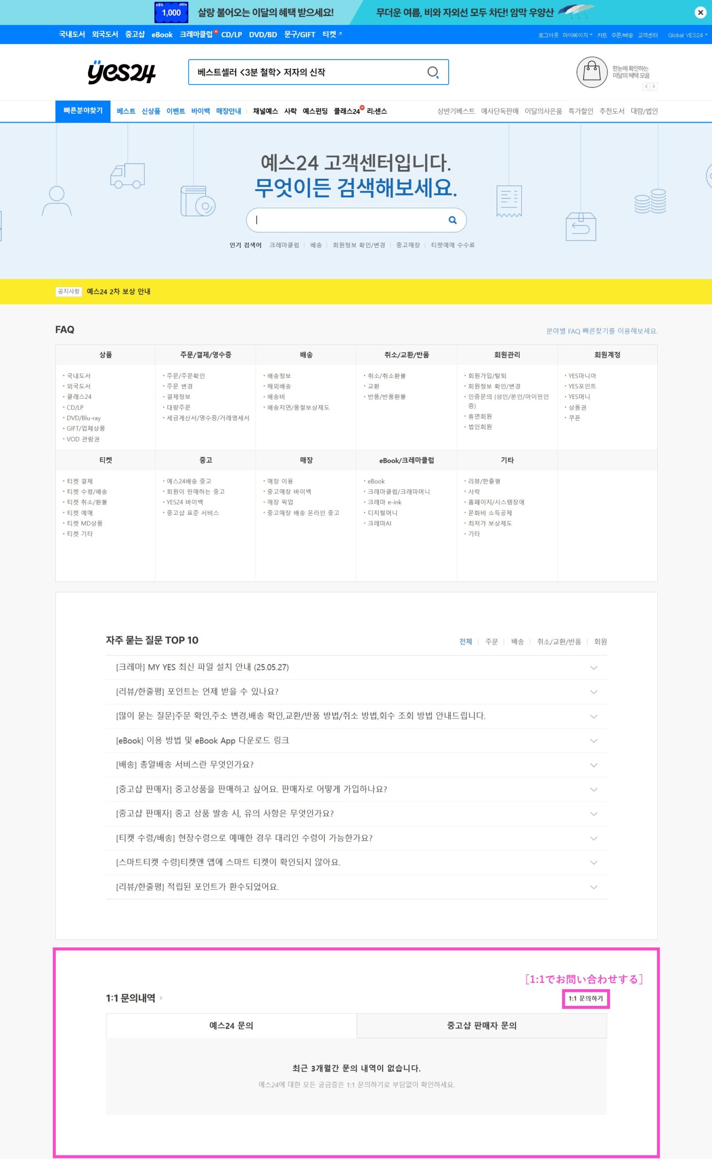The height and width of the screenshot is (1159, 712).
Task: Click popular search term 회원정보 확인/변경
Action: point(359,245)
